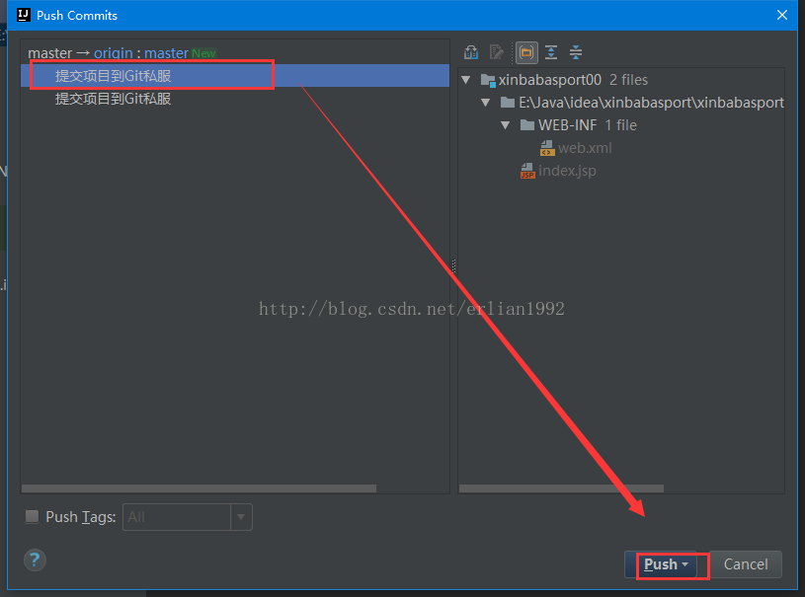
Task: Click the E:\Java\idea\xinbabasport path text
Action: coord(651,103)
